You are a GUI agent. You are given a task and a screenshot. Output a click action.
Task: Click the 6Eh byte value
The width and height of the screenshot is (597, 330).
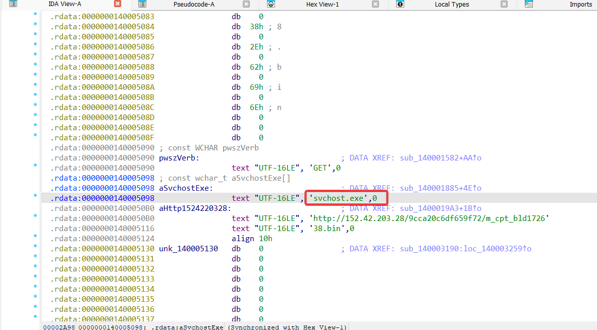(257, 107)
